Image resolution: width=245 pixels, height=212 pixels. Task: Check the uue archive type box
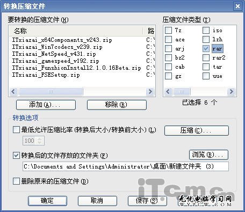206,76
